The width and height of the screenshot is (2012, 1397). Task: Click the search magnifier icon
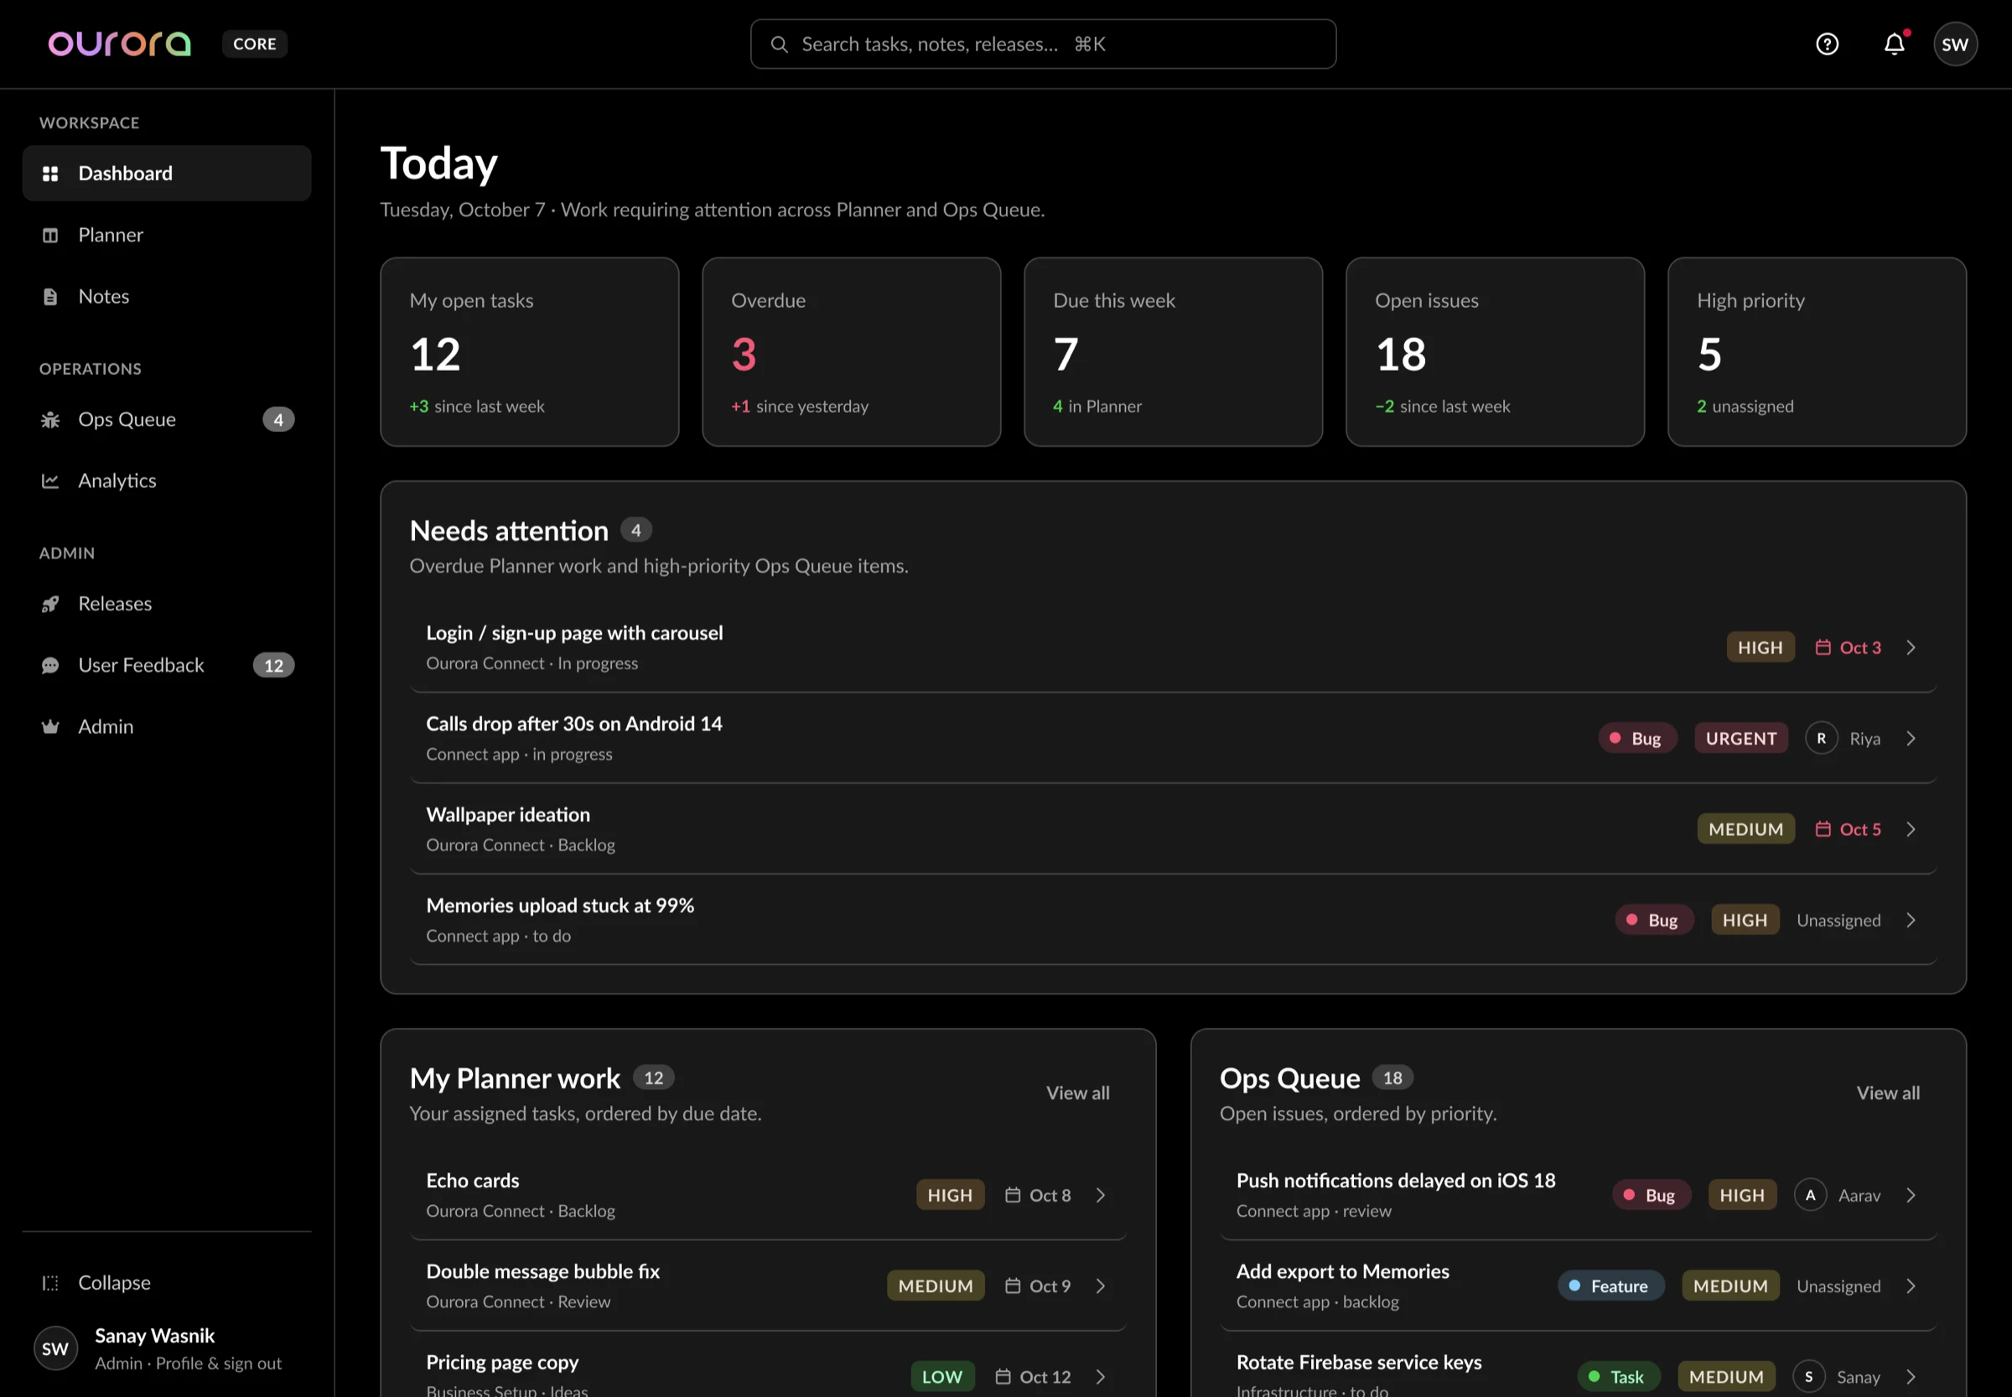tap(779, 44)
